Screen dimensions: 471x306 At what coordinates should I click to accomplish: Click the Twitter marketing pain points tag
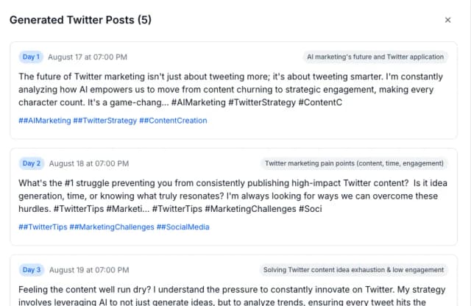tap(354, 163)
